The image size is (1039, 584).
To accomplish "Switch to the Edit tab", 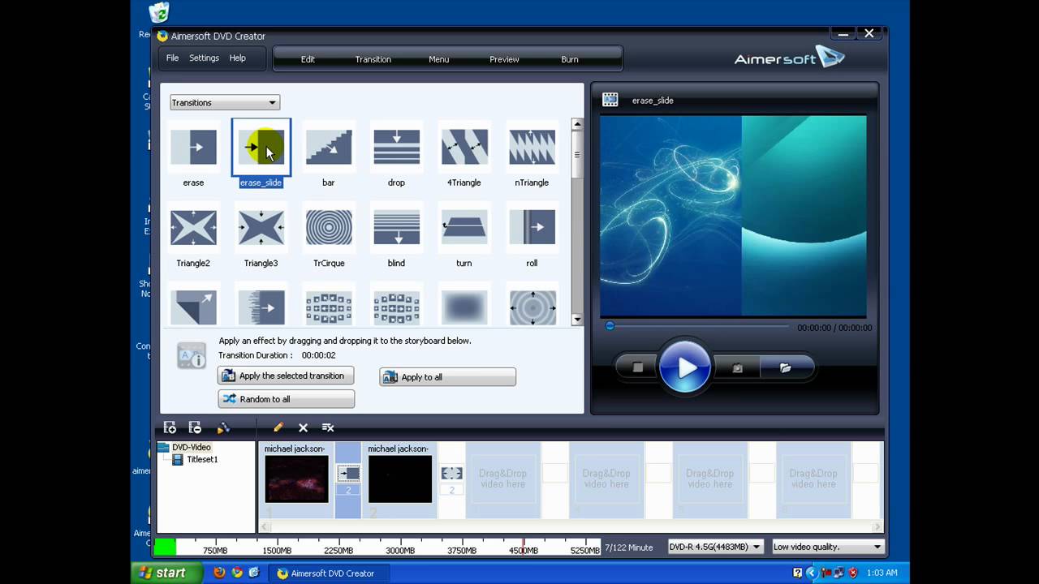I will pos(308,59).
